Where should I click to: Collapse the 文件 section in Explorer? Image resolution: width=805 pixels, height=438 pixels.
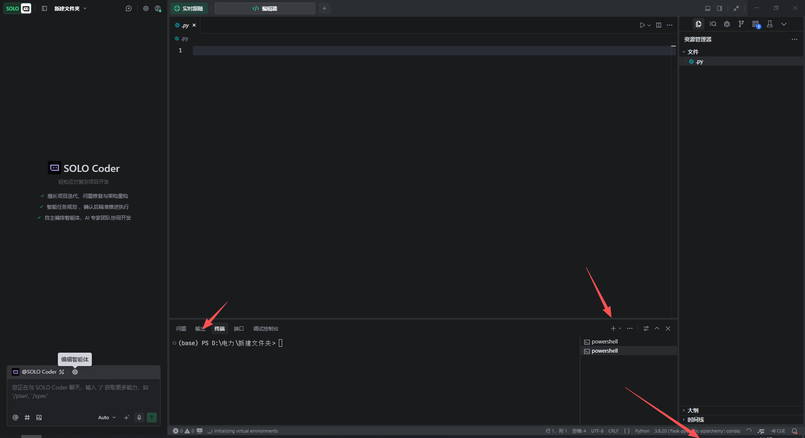(x=741, y=52)
